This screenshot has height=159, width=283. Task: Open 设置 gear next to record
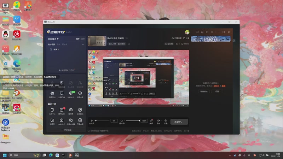166,122
